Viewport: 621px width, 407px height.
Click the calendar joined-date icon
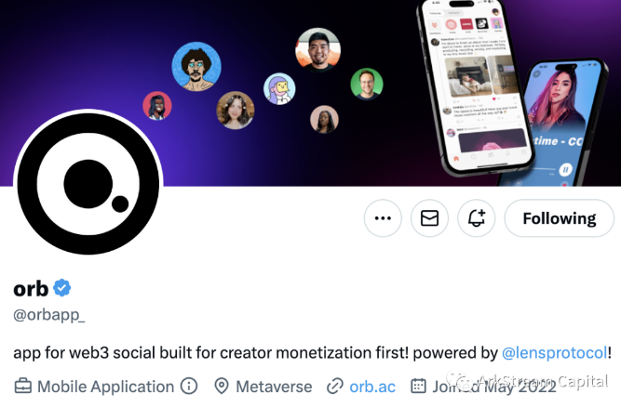pos(418,386)
